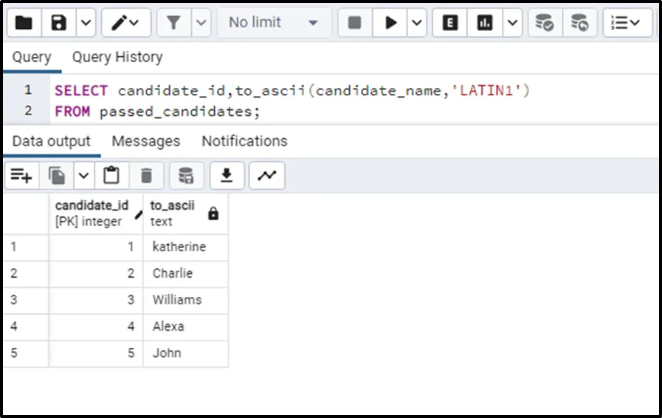Click the Filter funnel icon

(x=174, y=23)
